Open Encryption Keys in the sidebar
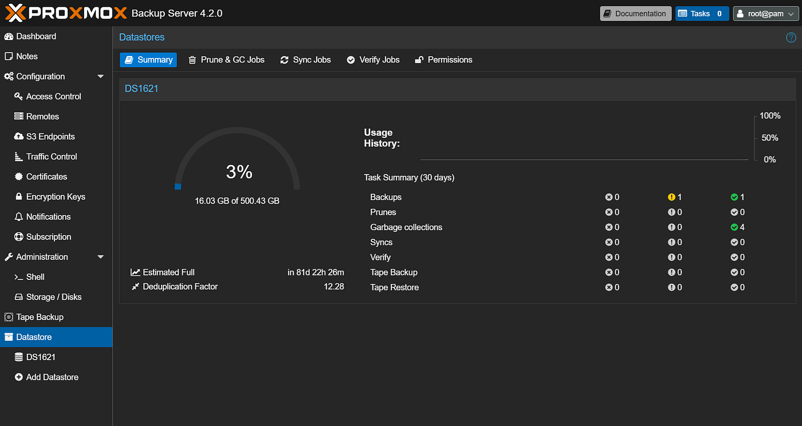 pos(56,197)
